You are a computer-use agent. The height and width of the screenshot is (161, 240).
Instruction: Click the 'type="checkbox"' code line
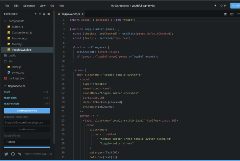tap(95, 84)
